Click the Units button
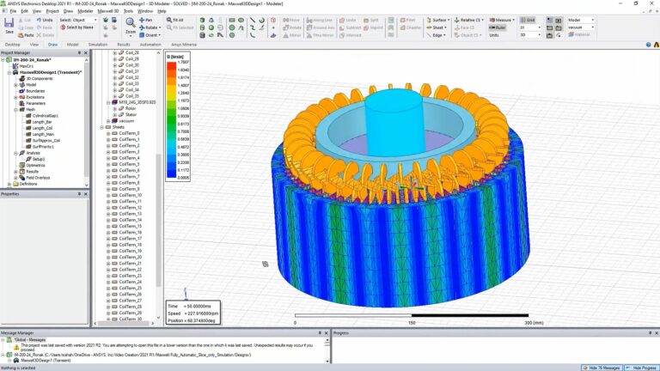Viewport: 660px width, 371px height. (494, 35)
